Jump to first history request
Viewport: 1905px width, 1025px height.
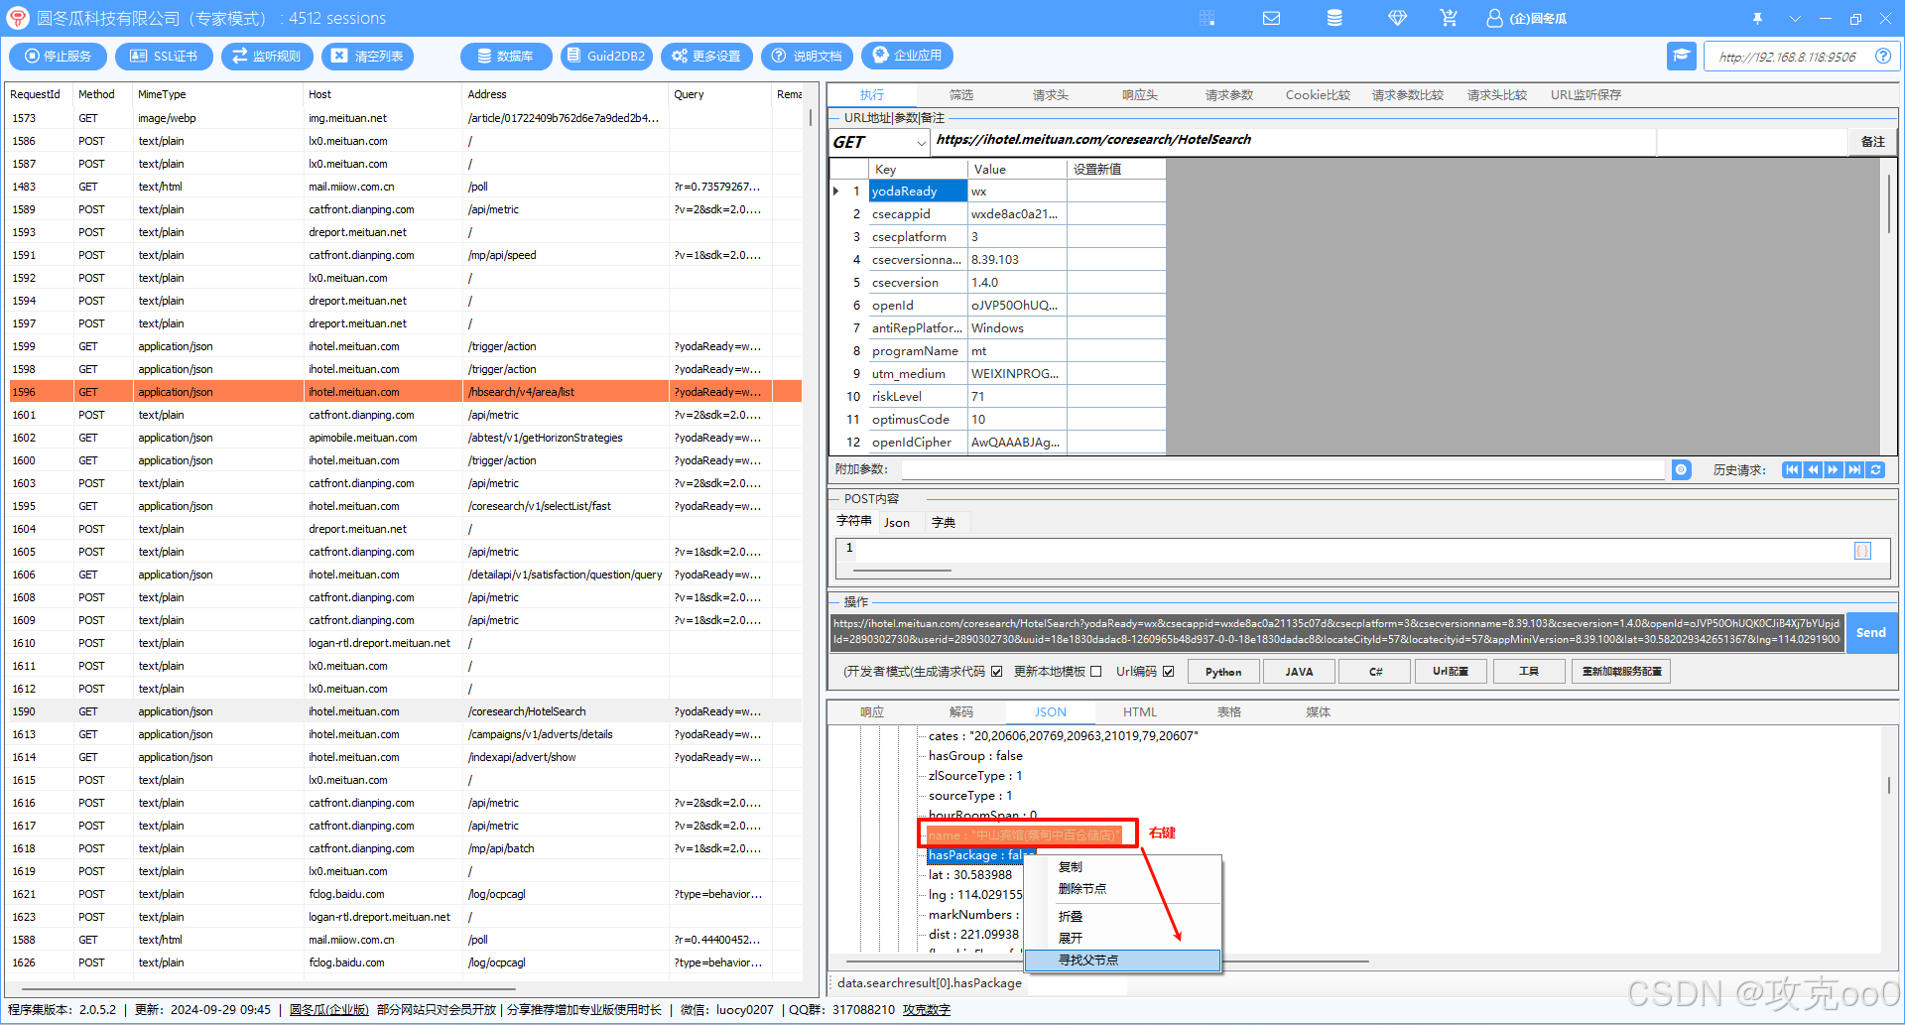1792,469
